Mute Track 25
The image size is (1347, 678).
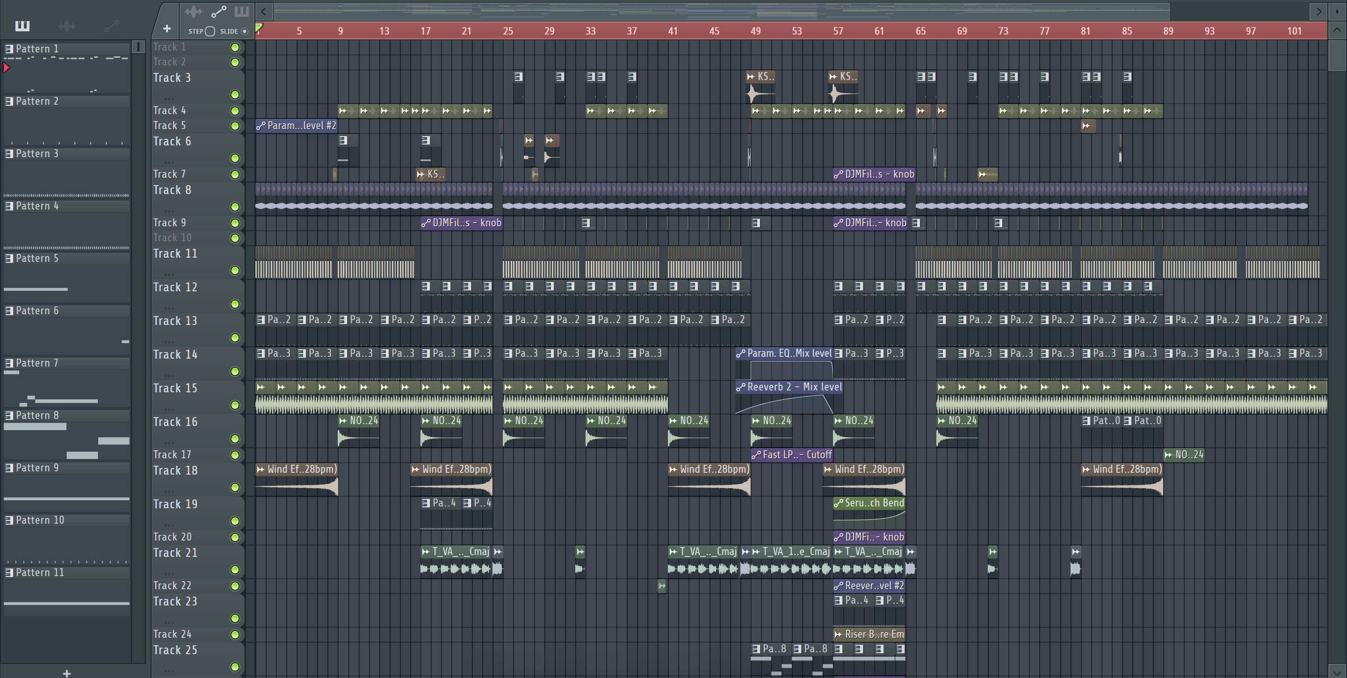[235, 667]
